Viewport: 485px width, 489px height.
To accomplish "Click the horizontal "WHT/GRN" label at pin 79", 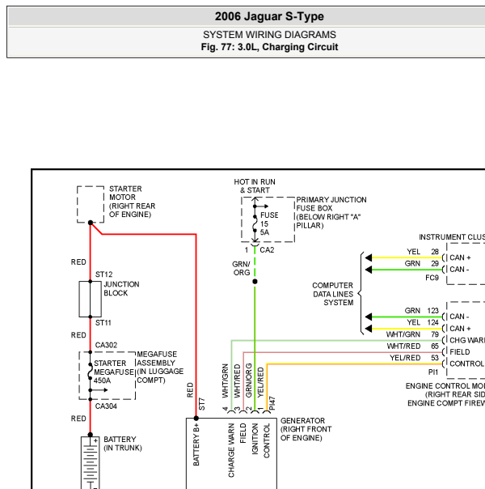I will click(403, 334).
